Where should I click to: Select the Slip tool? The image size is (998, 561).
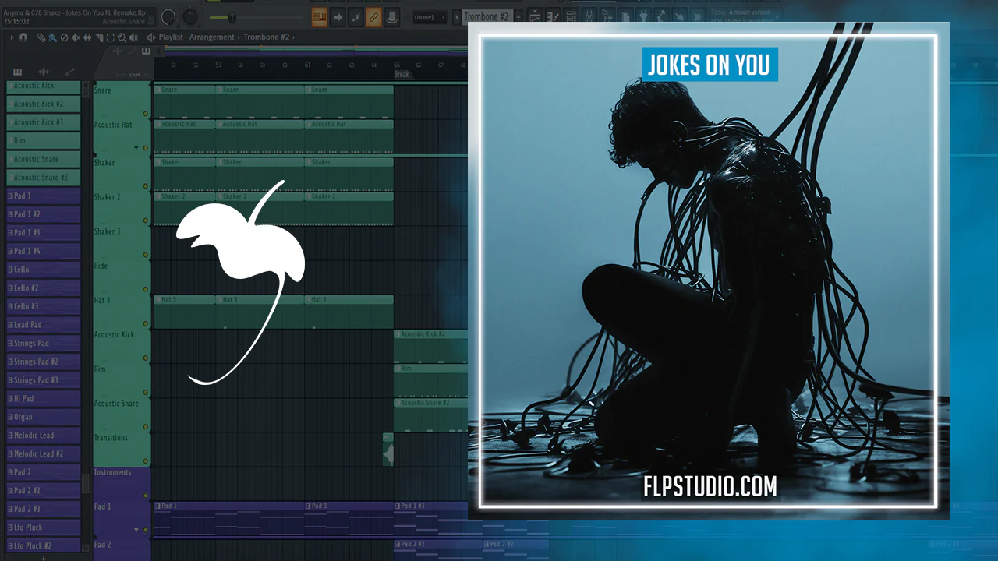[87, 37]
